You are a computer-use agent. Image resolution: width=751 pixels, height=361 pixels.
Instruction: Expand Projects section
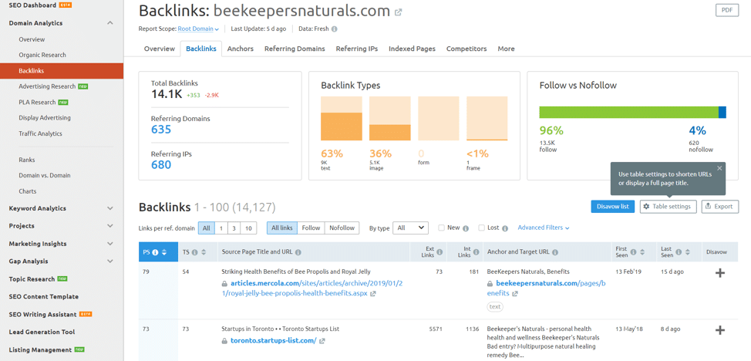pos(110,226)
